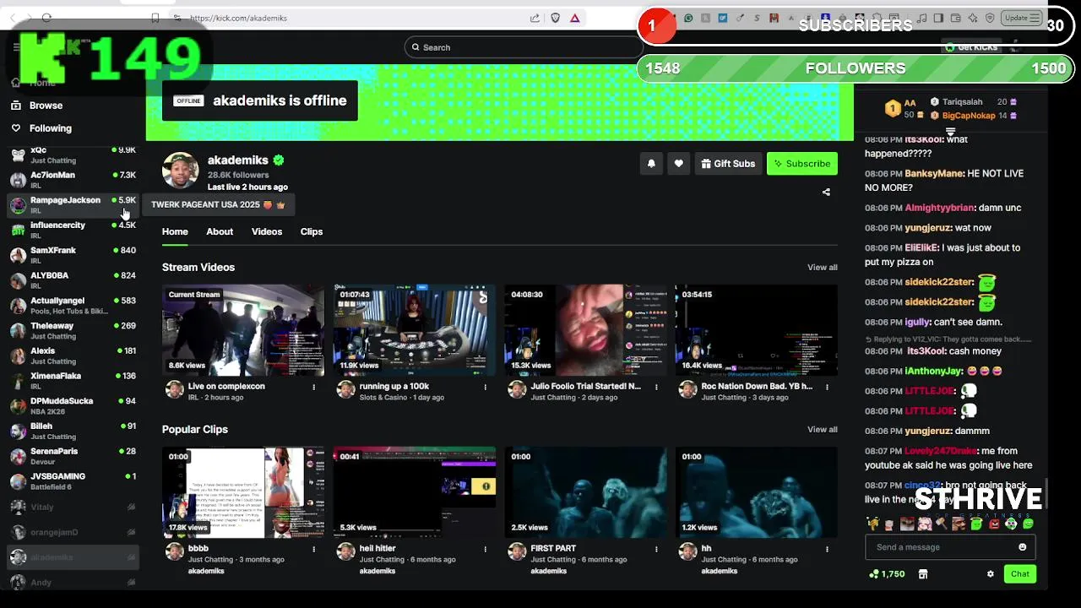Click the browser bookmark icon
Image resolution: width=1081 pixels, height=608 pixels.
155,18
